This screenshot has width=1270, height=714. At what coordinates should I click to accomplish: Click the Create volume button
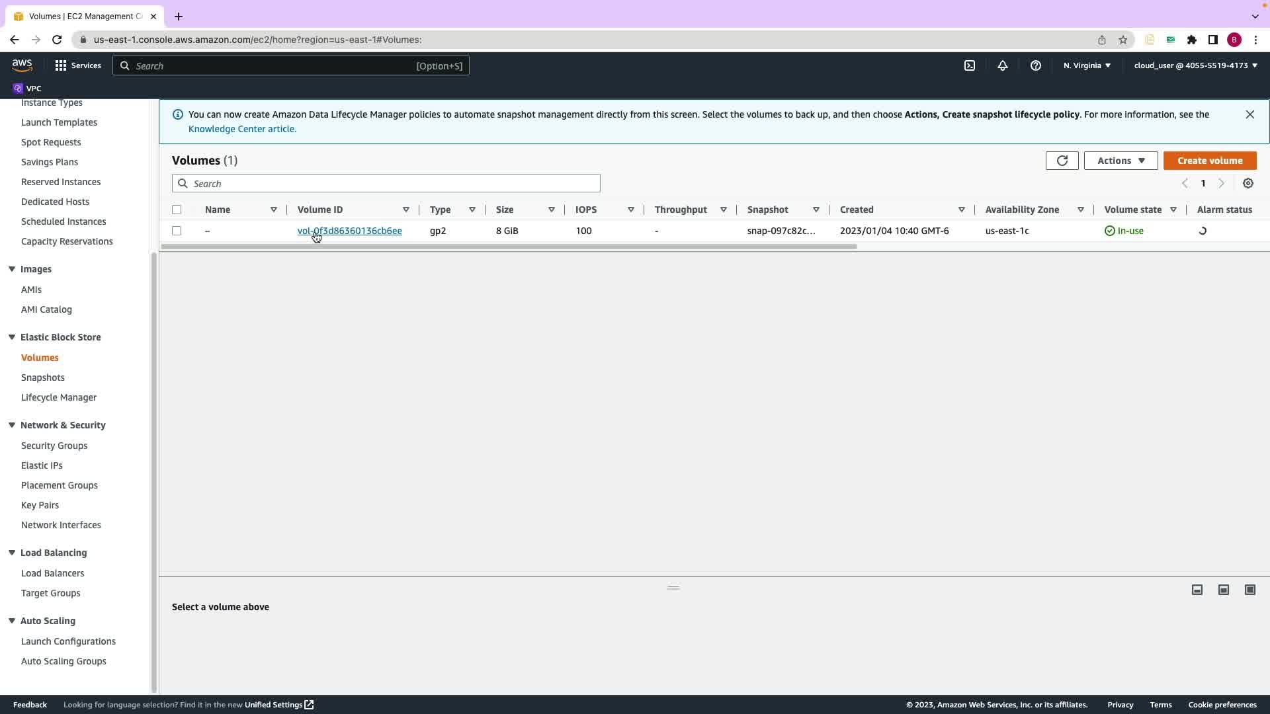click(1209, 161)
